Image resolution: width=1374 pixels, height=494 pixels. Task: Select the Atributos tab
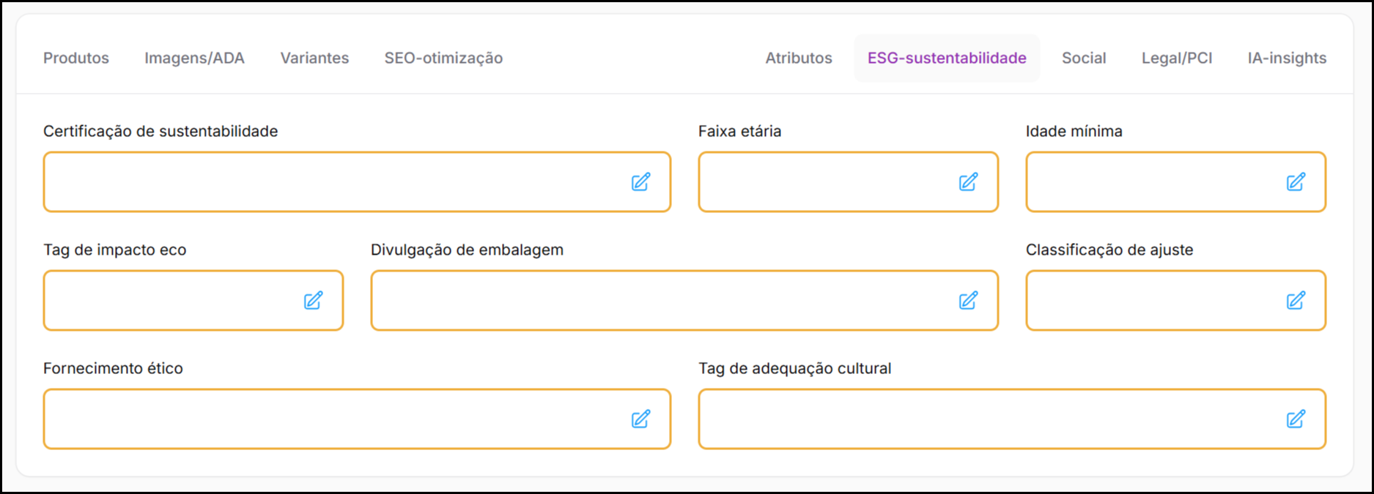(x=799, y=58)
